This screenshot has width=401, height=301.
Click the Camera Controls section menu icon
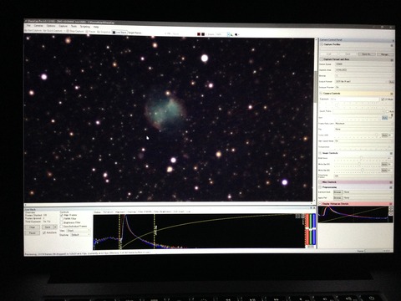point(392,94)
